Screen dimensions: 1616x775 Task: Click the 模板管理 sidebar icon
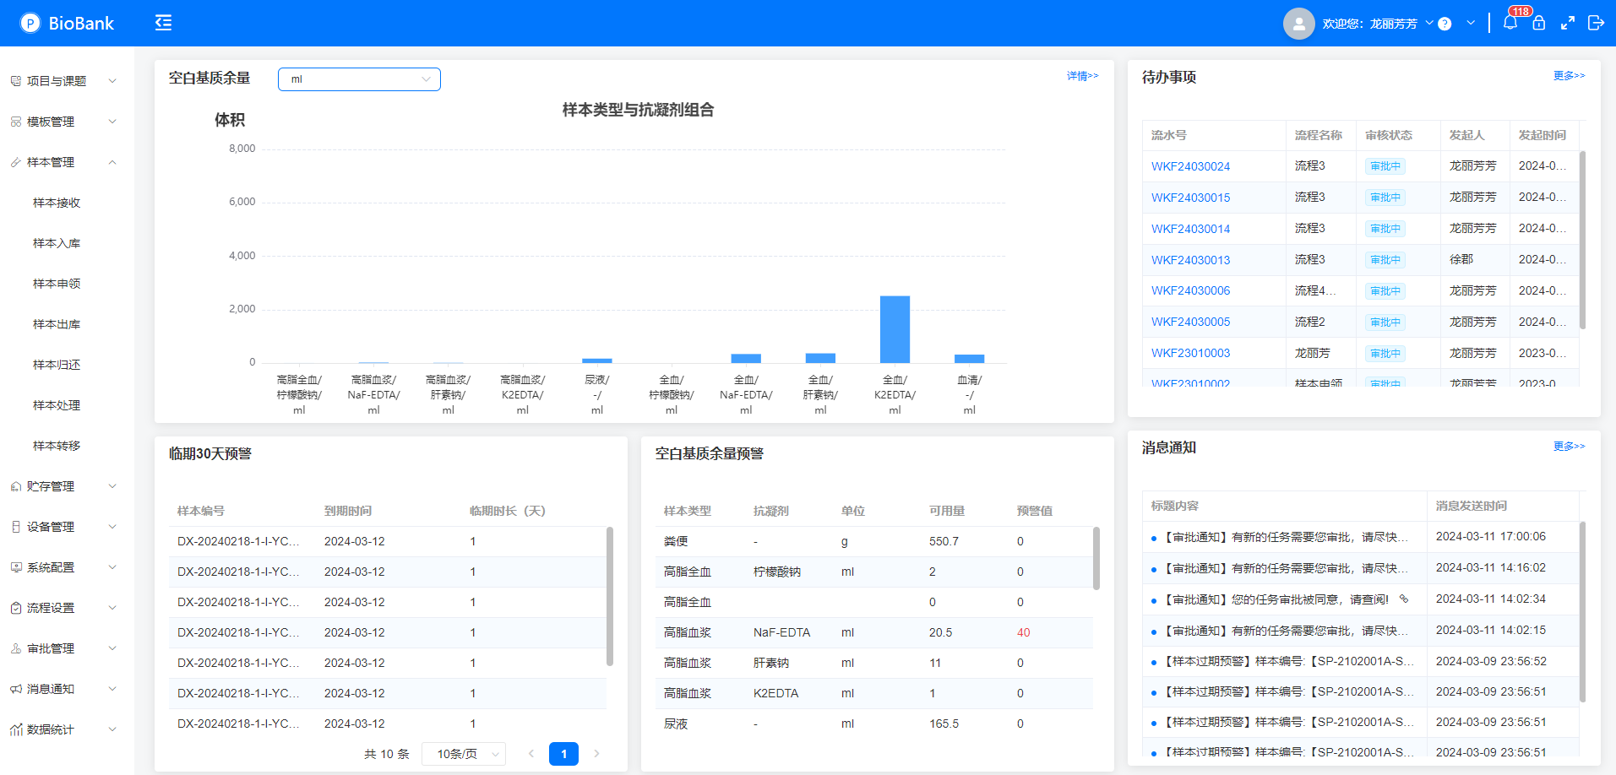[16, 122]
